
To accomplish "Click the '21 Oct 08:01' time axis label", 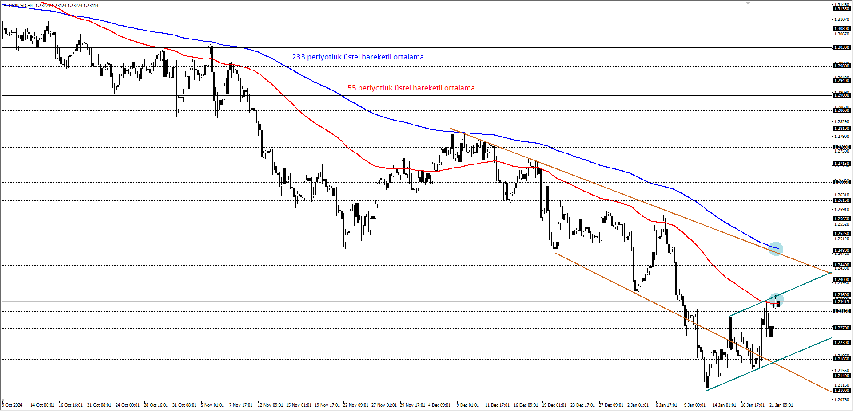I will pos(99,405).
